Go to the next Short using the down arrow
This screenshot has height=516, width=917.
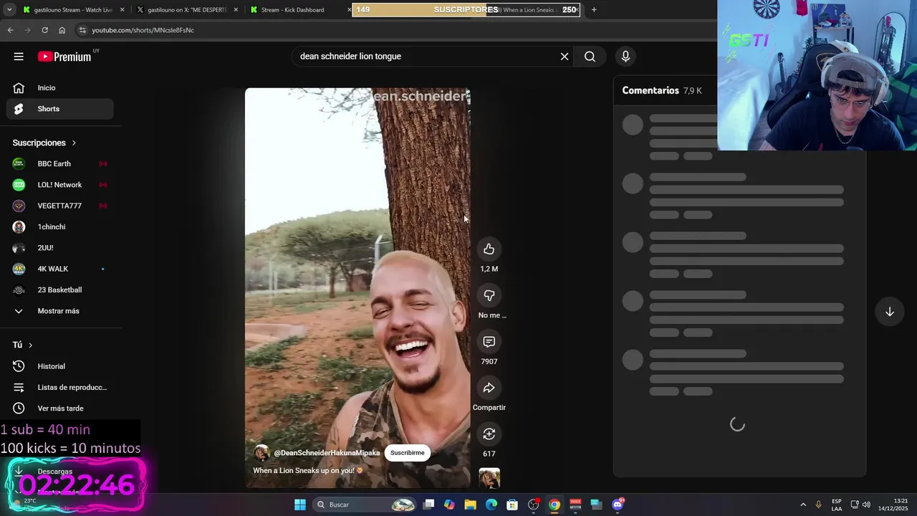pos(889,312)
